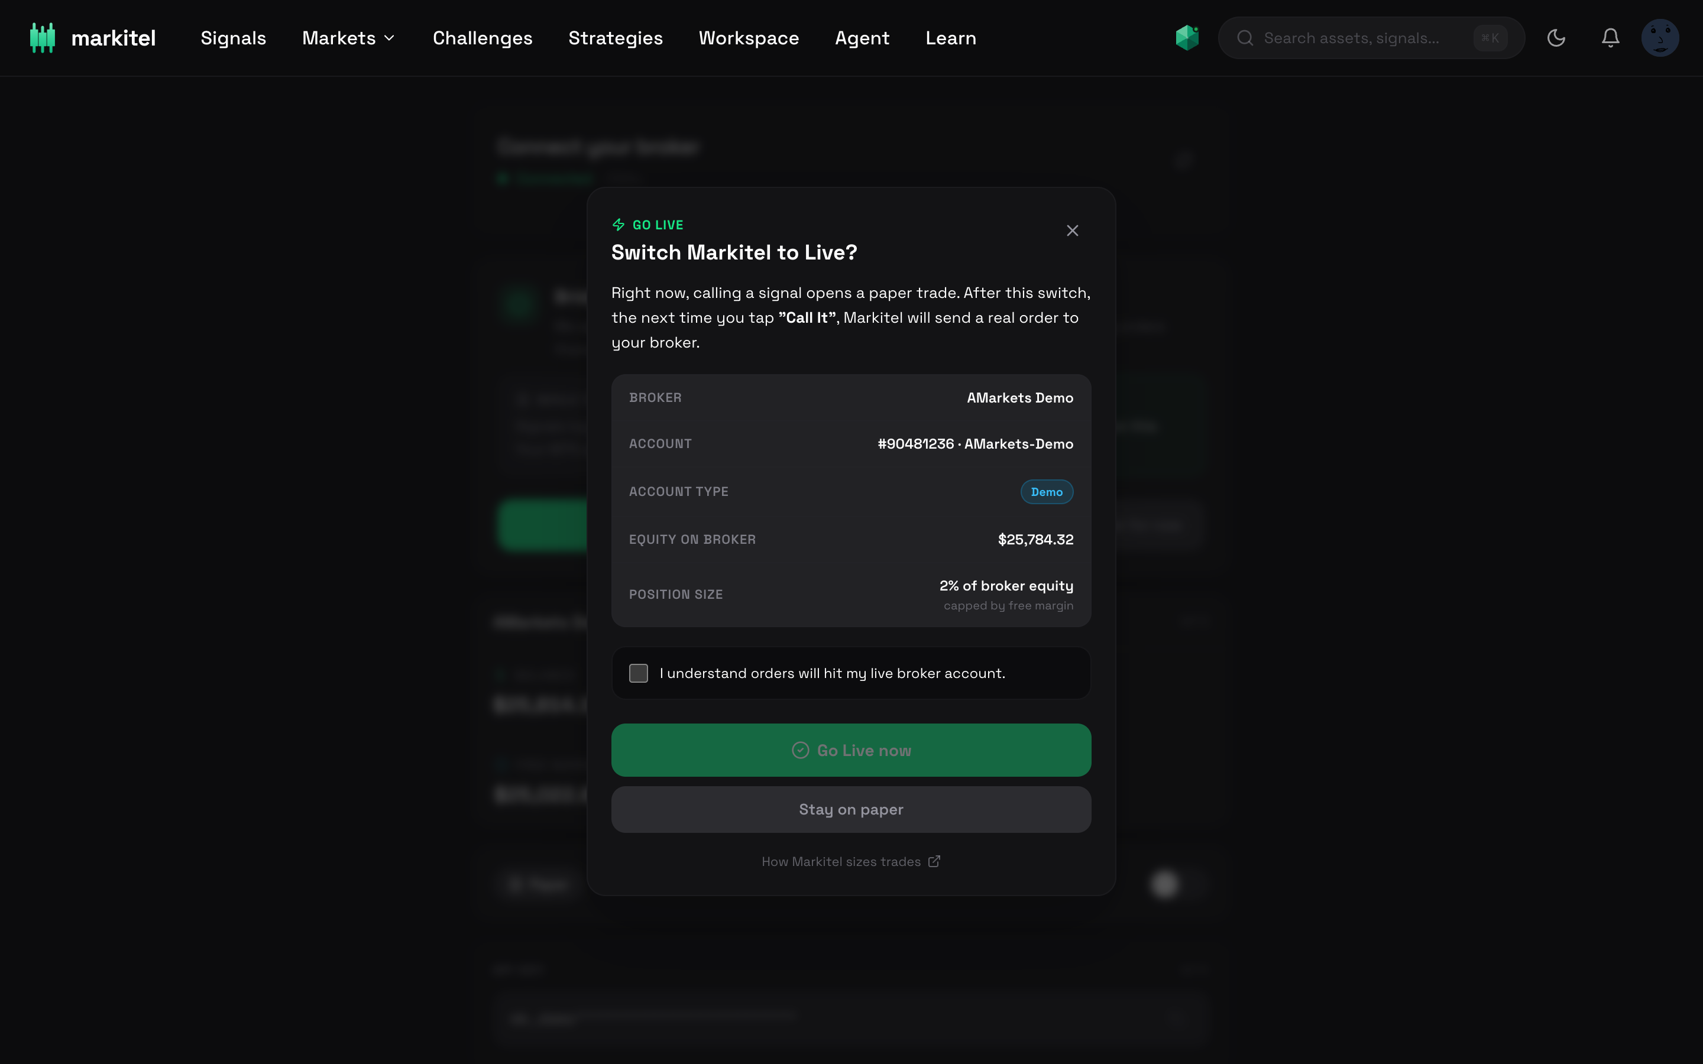Confirm with the Go Live now button
The width and height of the screenshot is (1703, 1064).
click(851, 750)
